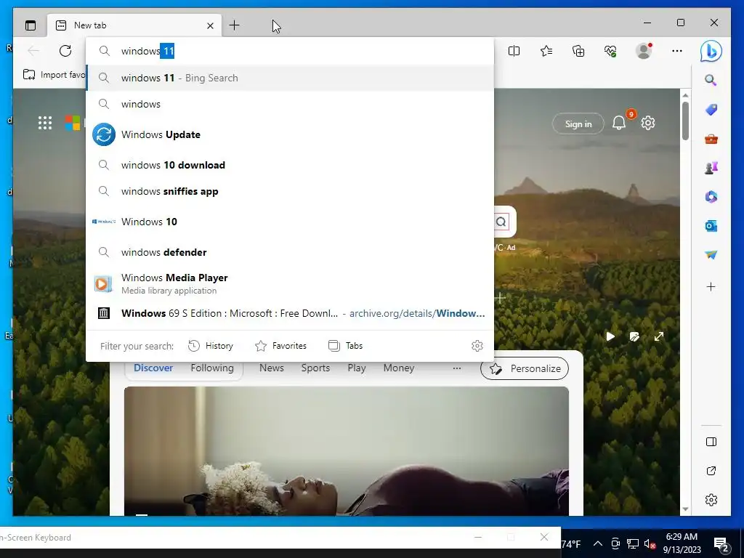Open the Play feed tab
This screenshot has height=558, width=744.
[356, 368]
